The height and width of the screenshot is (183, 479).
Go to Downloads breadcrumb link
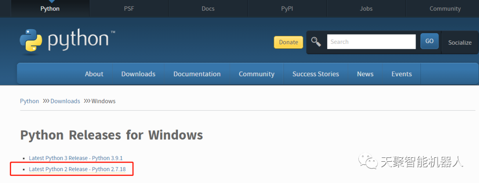pos(65,101)
